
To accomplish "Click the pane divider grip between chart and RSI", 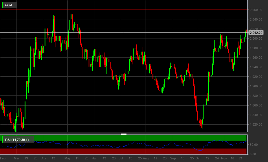I will click(x=124, y=134).
